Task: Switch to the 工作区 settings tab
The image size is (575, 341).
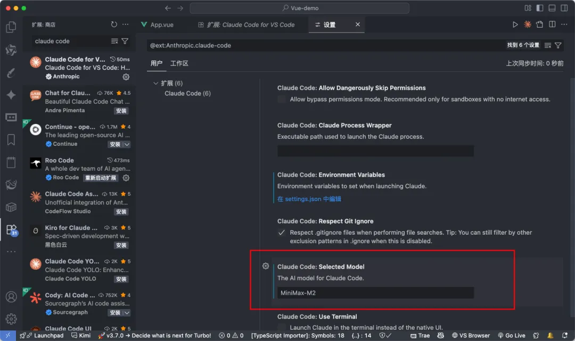Action: pos(179,63)
